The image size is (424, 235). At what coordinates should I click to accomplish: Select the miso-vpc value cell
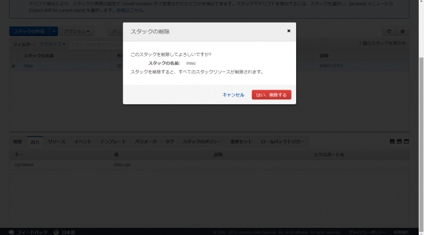[x=159, y=165]
